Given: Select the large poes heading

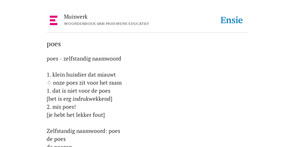Looking at the screenshot, I should click(x=54, y=44).
